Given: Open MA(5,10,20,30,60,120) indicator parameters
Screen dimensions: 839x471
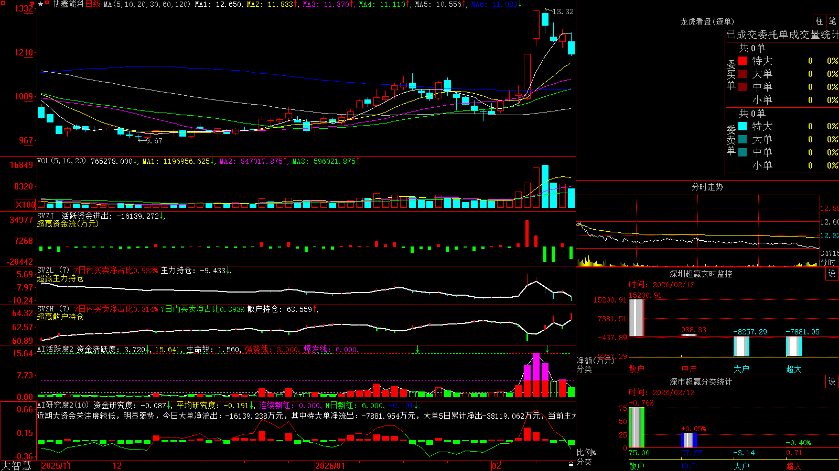Looking at the screenshot, I should point(147,4).
